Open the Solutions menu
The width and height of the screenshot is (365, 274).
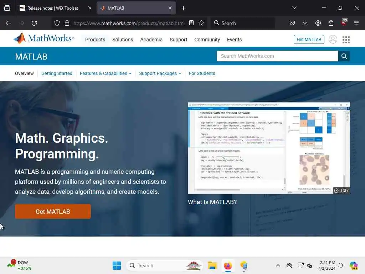point(123,40)
